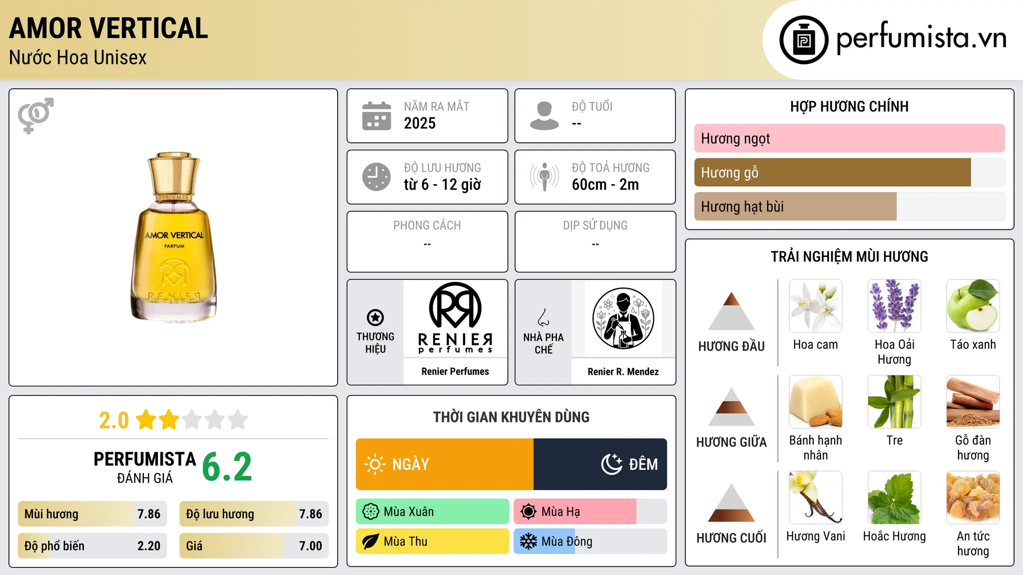Viewport: 1023px width, 575px height.
Task: Click the sun icon in the Ngày bar
Action: [x=375, y=464]
